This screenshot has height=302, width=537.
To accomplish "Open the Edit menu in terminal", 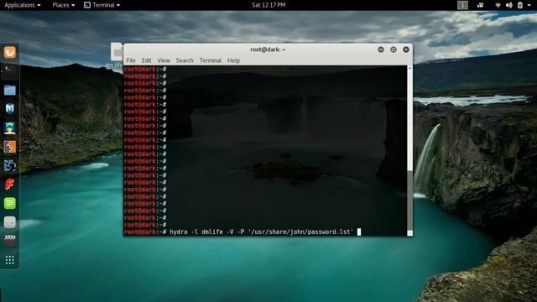I will tap(146, 60).
